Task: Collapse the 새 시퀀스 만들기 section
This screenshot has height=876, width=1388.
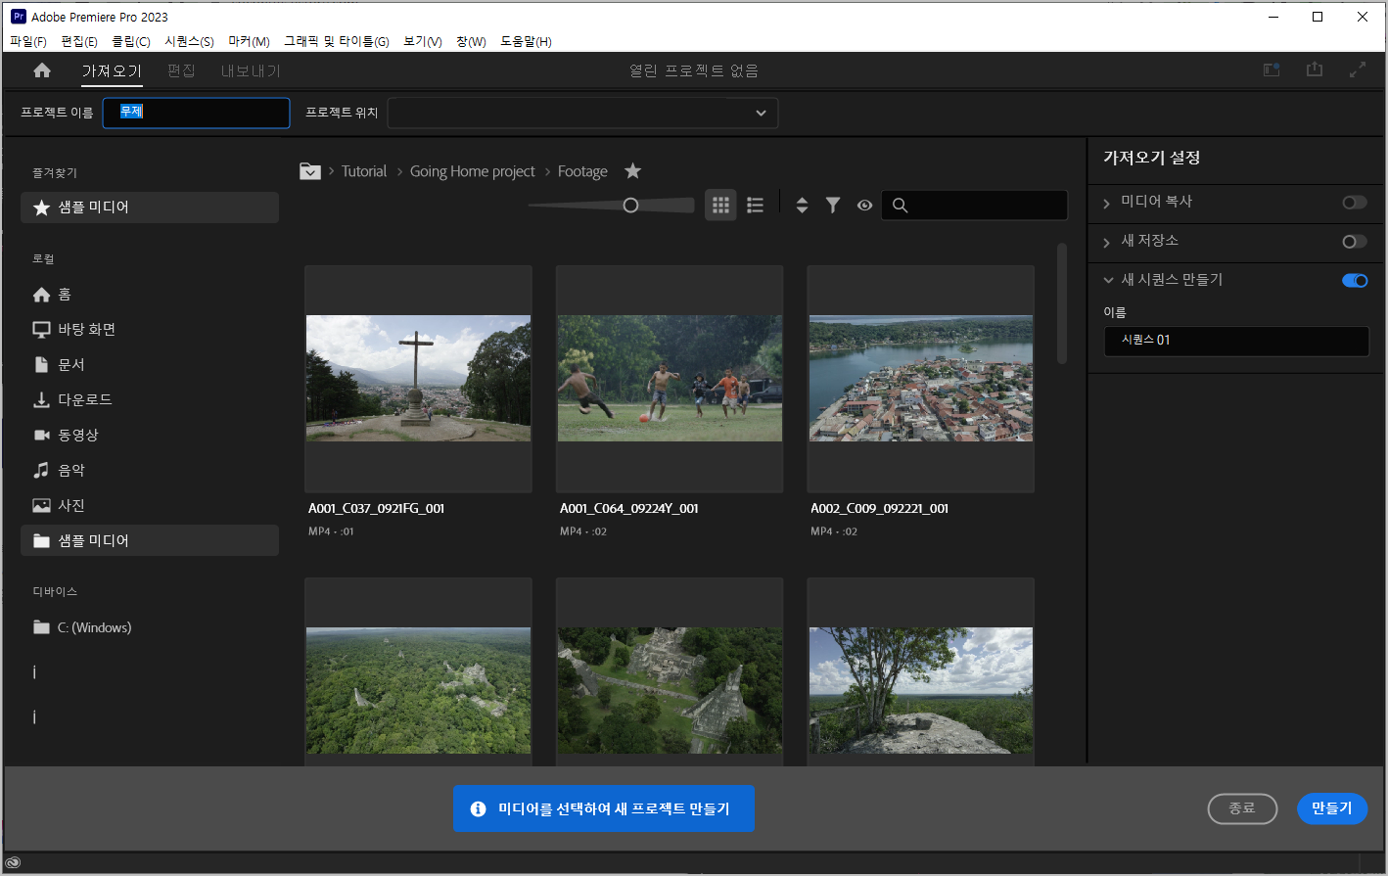Action: click(1108, 280)
